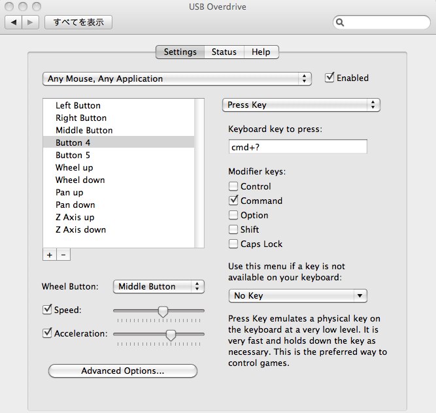Click the red close window button
436x413 pixels.
pos(9,7)
